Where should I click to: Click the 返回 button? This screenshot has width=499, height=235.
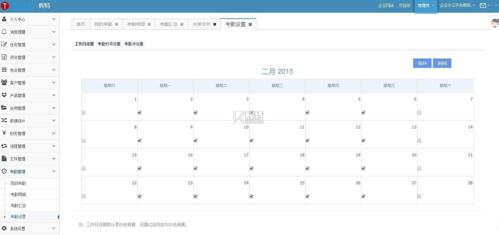pos(442,63)
